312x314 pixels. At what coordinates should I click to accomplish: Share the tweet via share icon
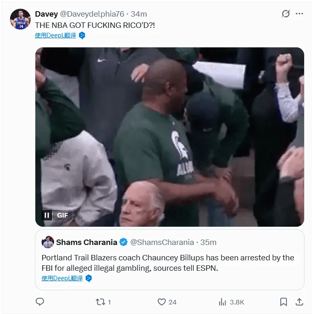[x=299, y=302]
